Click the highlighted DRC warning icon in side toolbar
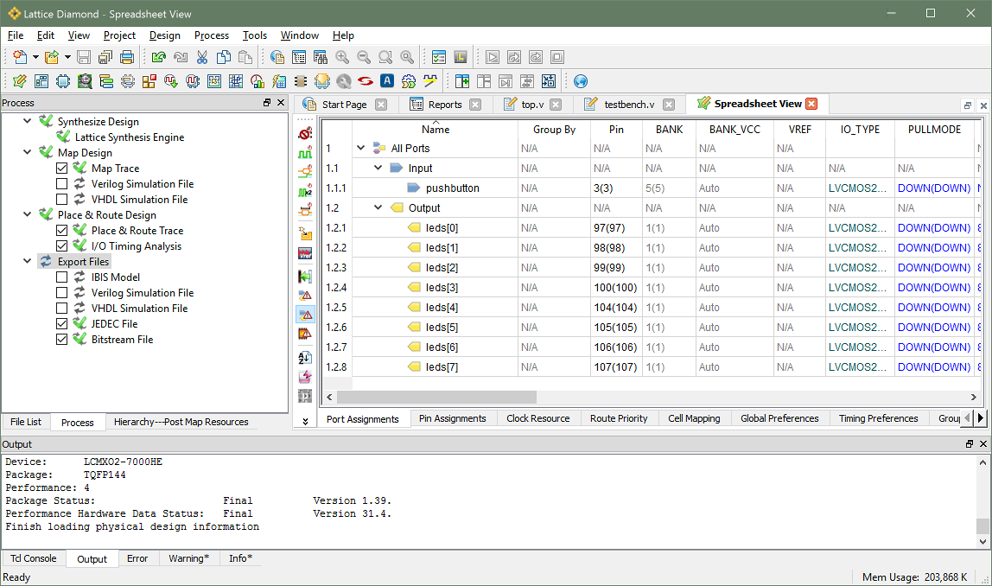 coord(305,315)
